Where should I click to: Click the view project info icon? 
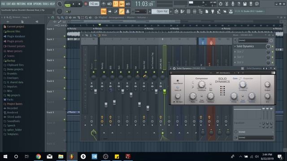(257, 4)
